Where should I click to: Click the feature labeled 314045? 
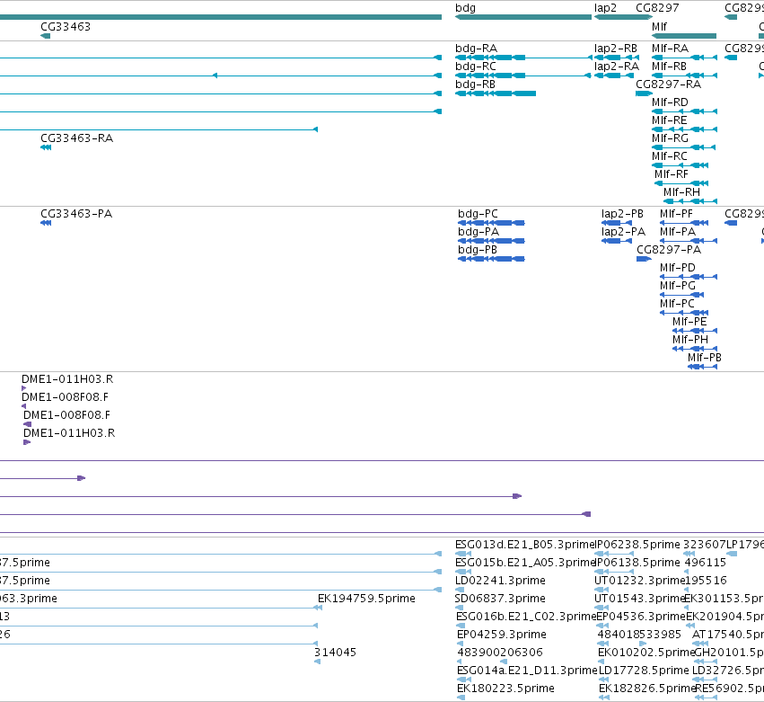335,653
